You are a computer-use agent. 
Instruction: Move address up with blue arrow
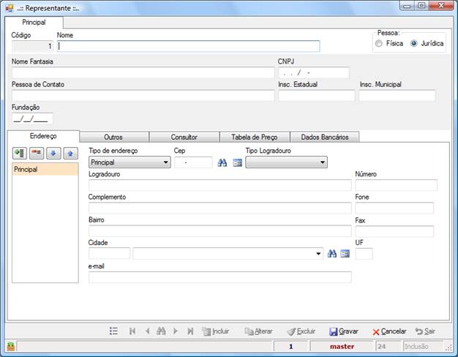pyautogui.click(x=71, y=153)
